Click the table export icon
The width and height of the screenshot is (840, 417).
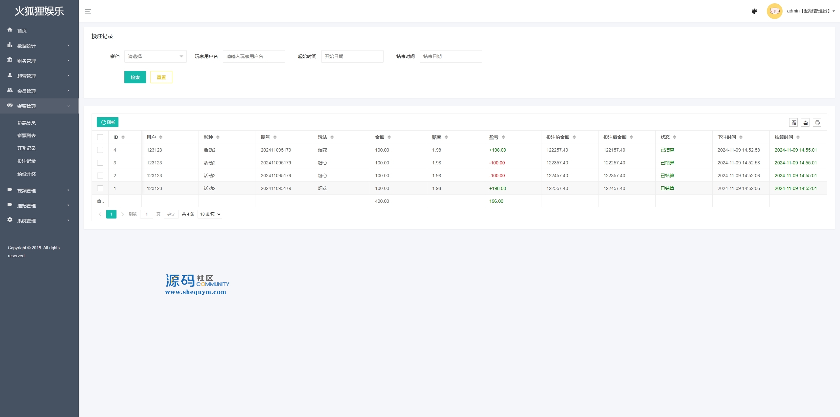[x=805, y=122]
